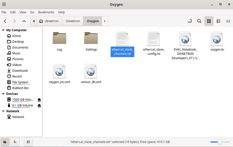Navigate to Dewetron breadcrumb folder
The image size is (233, 147).
[73, 21]
